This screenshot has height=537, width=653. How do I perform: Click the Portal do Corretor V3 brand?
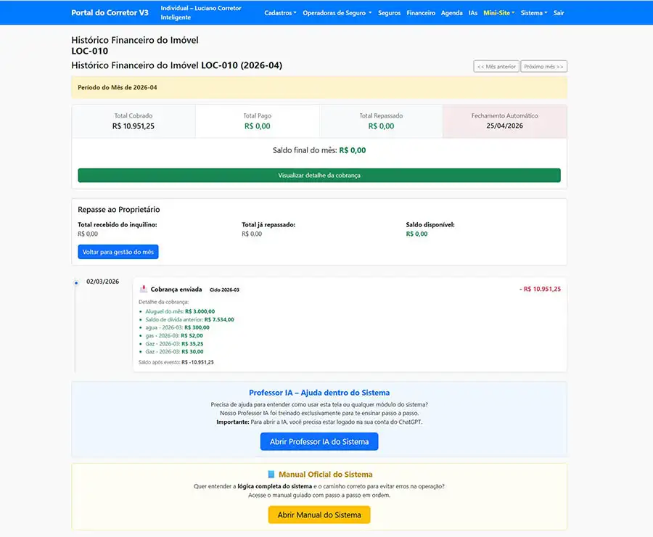tap(110, 13)
